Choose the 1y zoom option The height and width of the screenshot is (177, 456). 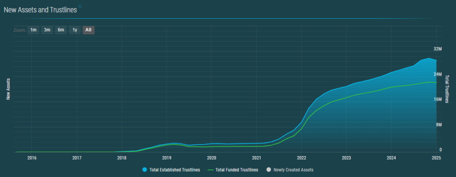click(75, 30)
